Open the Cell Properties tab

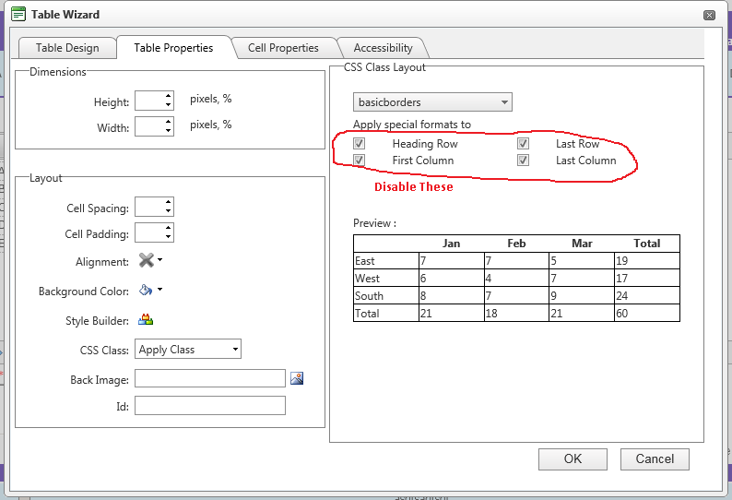[x=283, y=48]
